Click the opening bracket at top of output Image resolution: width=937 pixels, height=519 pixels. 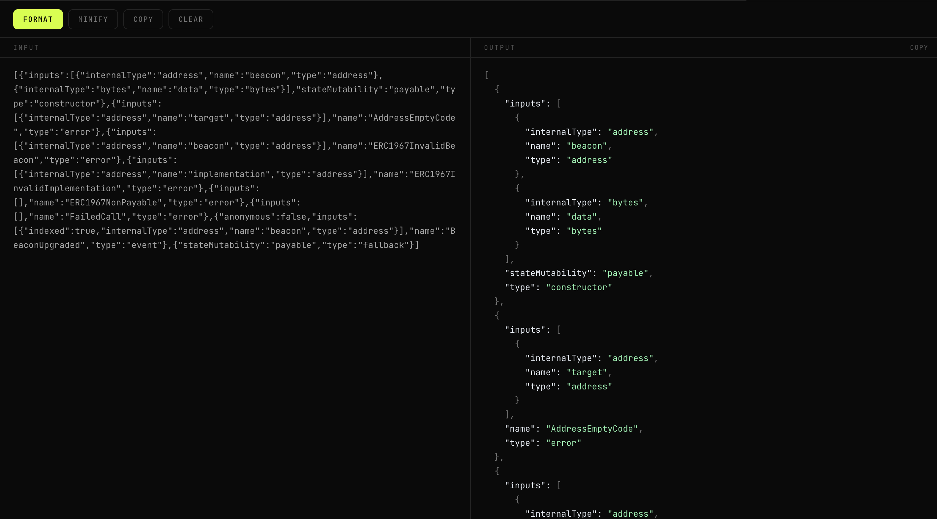click(x=486, y=75)
